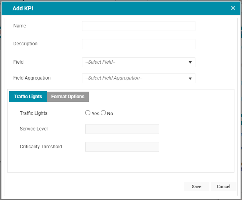Switch to the Format Options tab

(68, 97)
